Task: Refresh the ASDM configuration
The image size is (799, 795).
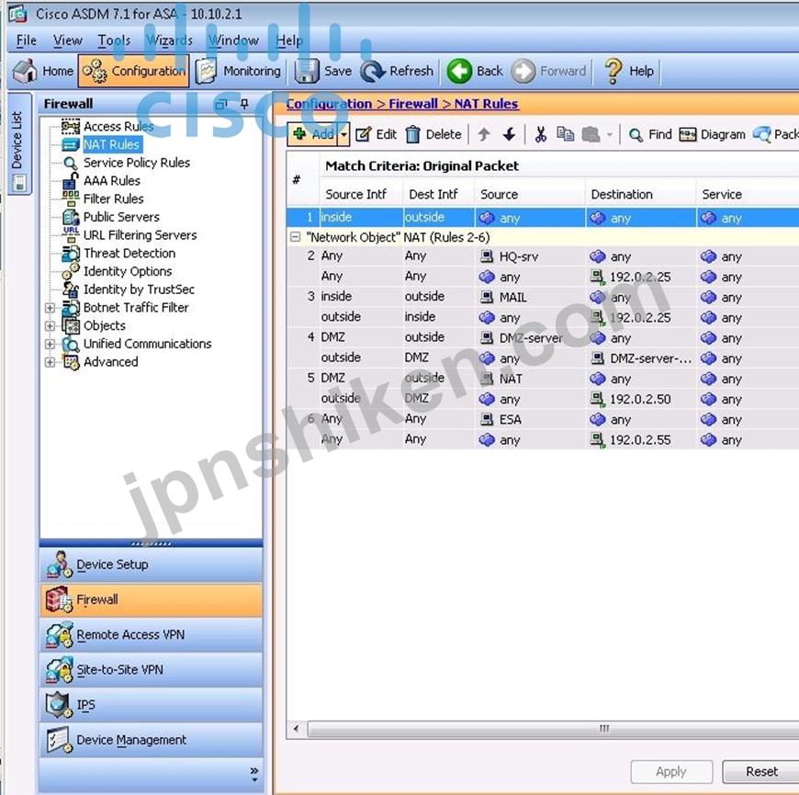Action: pos(397,71)
